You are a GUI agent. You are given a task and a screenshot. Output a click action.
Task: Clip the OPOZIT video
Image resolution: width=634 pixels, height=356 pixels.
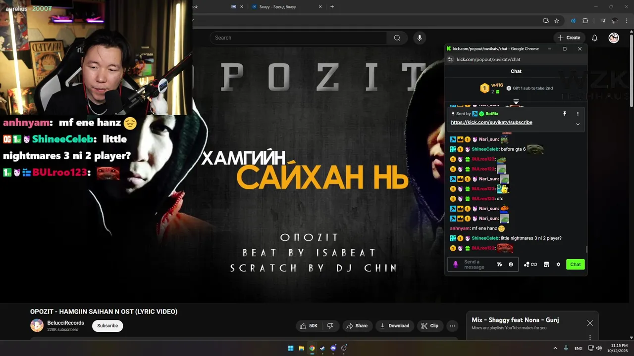tap(429, 326)
